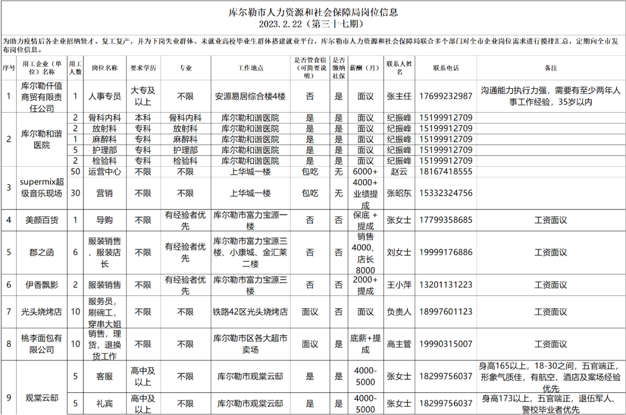
Task: Select salary cell 销售4000、店长8000
Action: coord(365,253)
